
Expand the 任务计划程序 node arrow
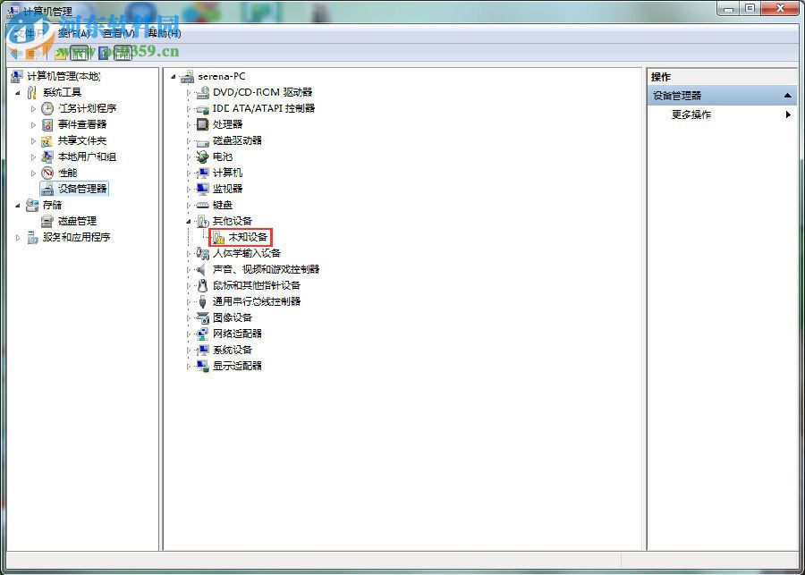tap(33, 109)
